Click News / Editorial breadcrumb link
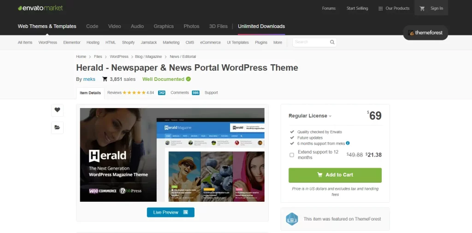This screenshot has width=472, height=233. point(183,57)
